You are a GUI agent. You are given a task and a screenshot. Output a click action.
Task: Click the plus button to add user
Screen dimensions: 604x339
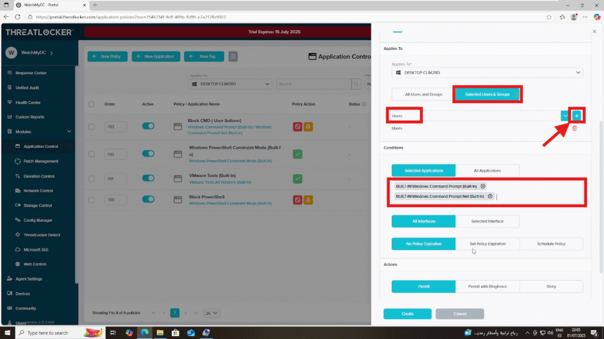coord(577,116)
